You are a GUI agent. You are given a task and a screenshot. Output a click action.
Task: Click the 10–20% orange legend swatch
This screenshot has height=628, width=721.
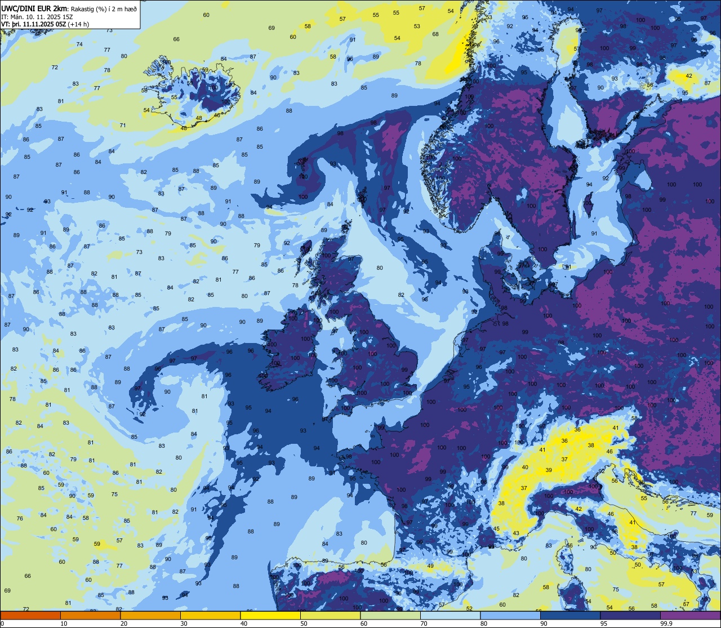click(90, 615)
